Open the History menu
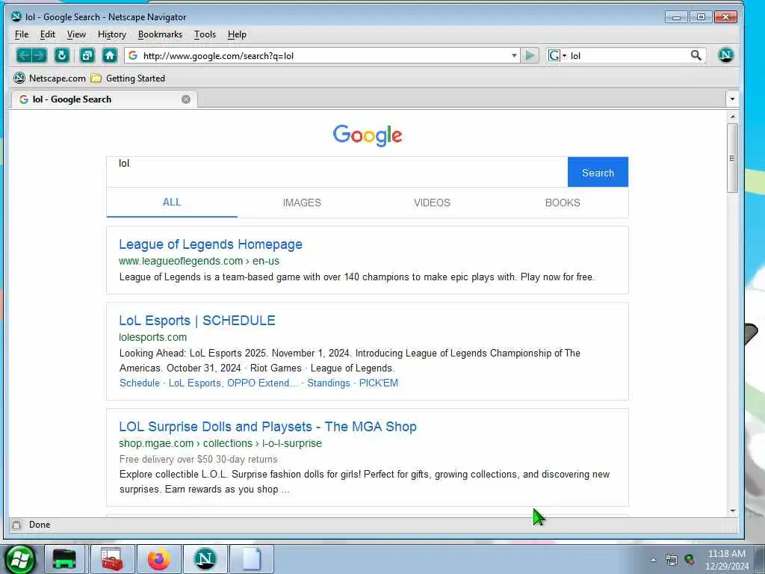 [x=112, y=34]
